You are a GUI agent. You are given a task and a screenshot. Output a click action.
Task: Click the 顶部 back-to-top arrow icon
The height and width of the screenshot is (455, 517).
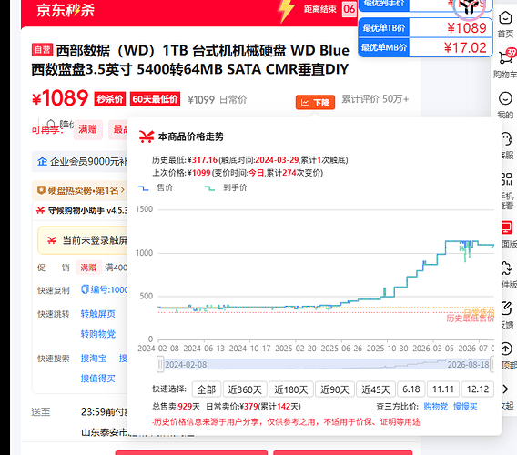coord(506,349)
